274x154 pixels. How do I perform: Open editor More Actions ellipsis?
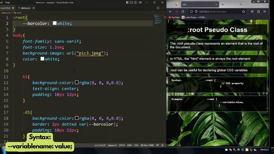point(162,8)
